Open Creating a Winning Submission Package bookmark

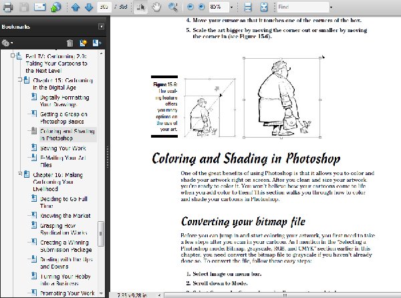click(x=65, y=246)
